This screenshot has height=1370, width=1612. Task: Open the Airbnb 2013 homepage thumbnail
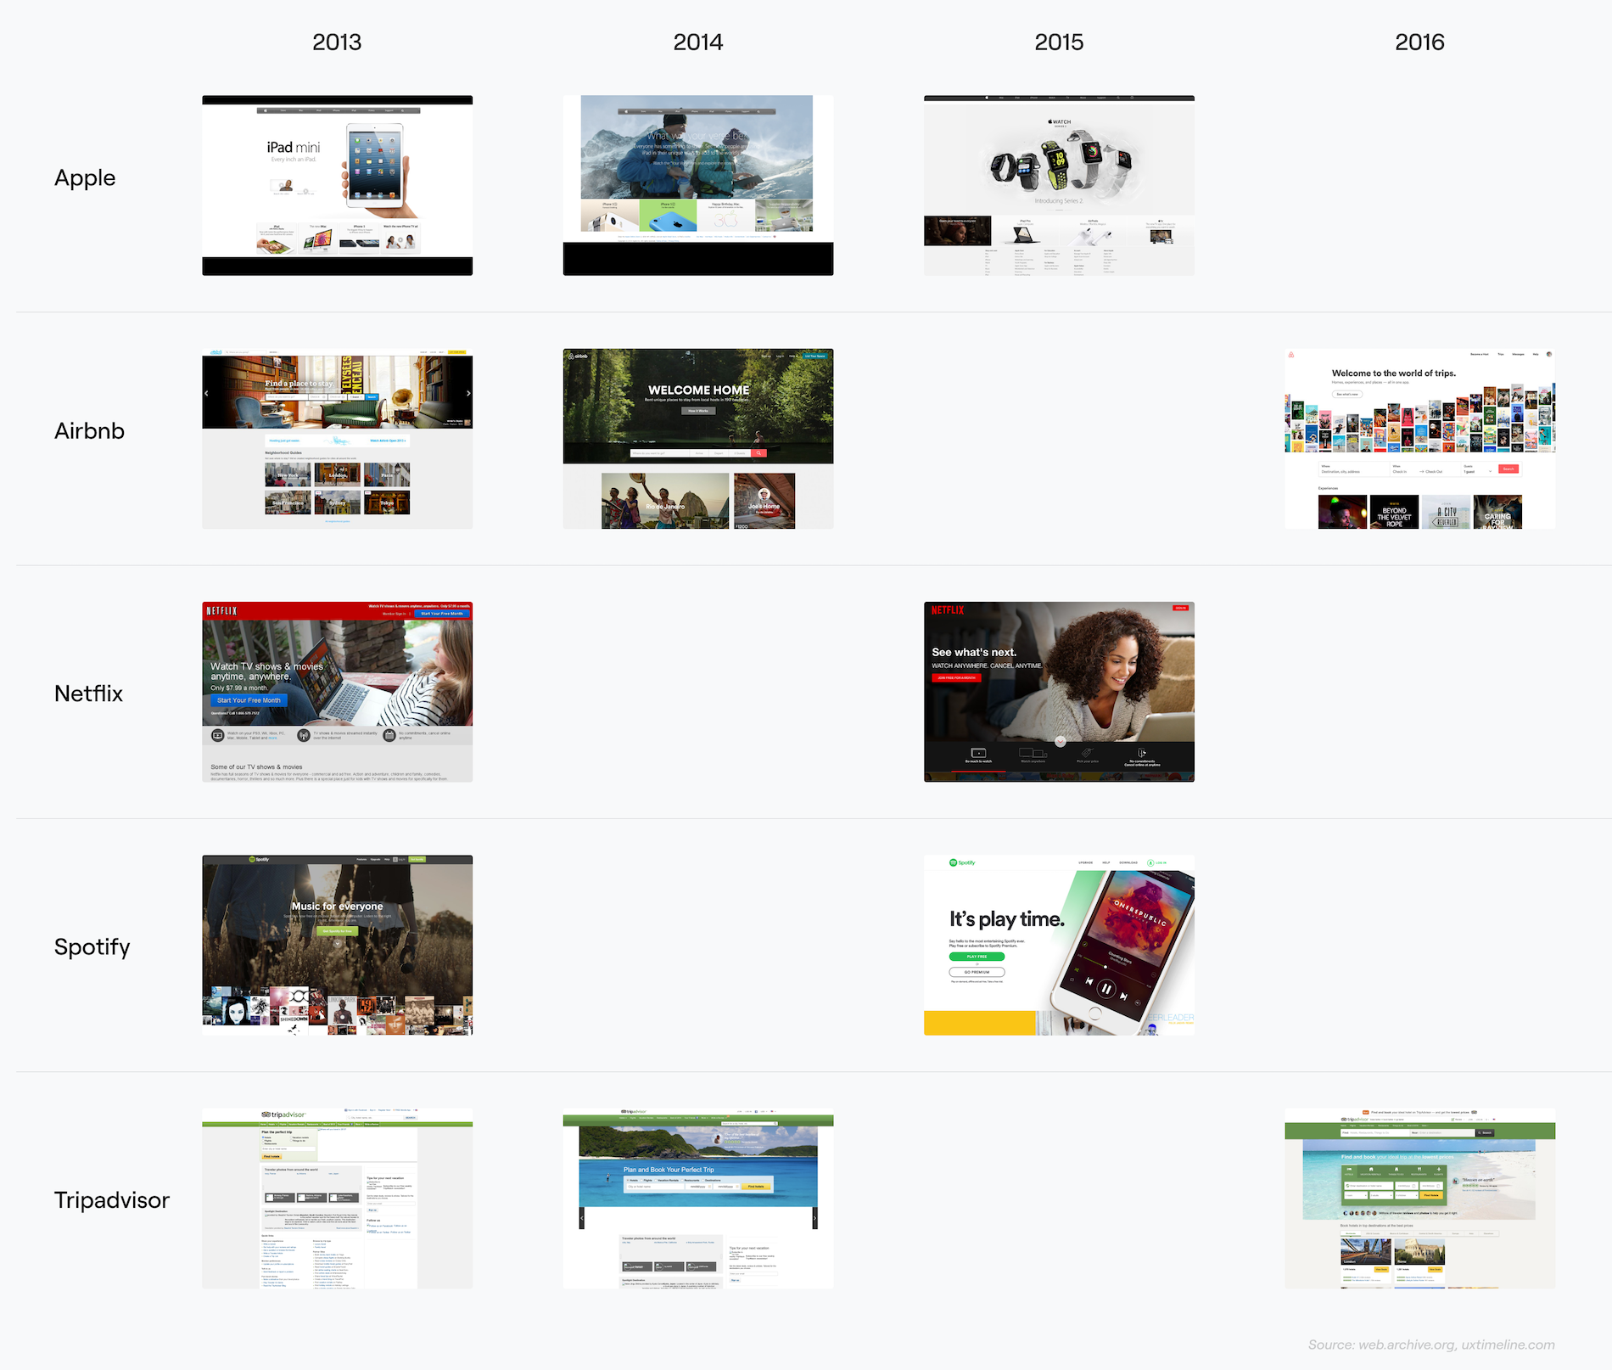tap(337, 439)
